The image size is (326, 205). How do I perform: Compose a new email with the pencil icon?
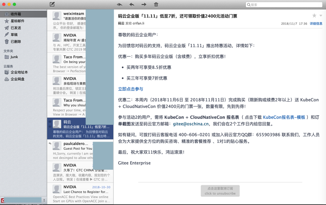(x=52, y=4)
